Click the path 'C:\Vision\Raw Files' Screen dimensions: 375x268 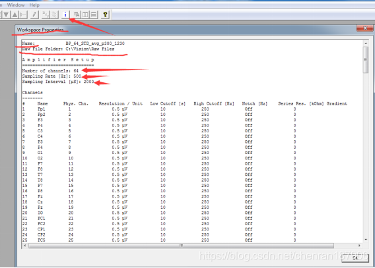coord(90,49)
